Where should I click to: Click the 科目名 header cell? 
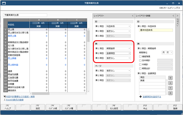pos(19,25)
